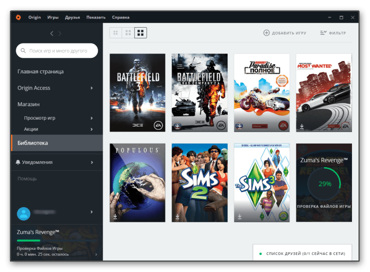
Task: Open the Игры menu
Action: [53, 17]
